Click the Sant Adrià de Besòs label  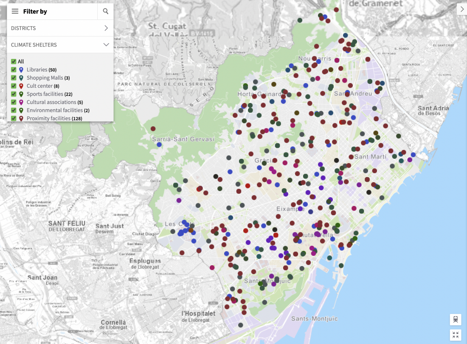[x=433, y=111]
